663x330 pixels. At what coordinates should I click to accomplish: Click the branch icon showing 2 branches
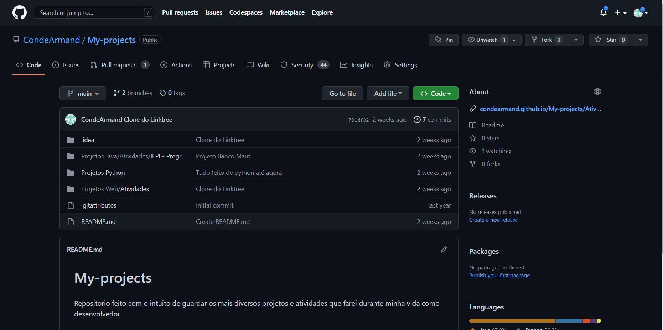click(117, 93)
